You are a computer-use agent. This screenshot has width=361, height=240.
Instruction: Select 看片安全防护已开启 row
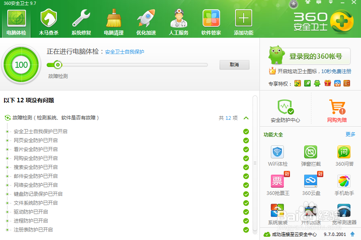tap(128, 149)
